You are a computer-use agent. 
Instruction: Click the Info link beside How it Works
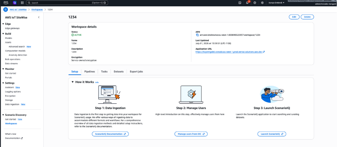(97, 82)
